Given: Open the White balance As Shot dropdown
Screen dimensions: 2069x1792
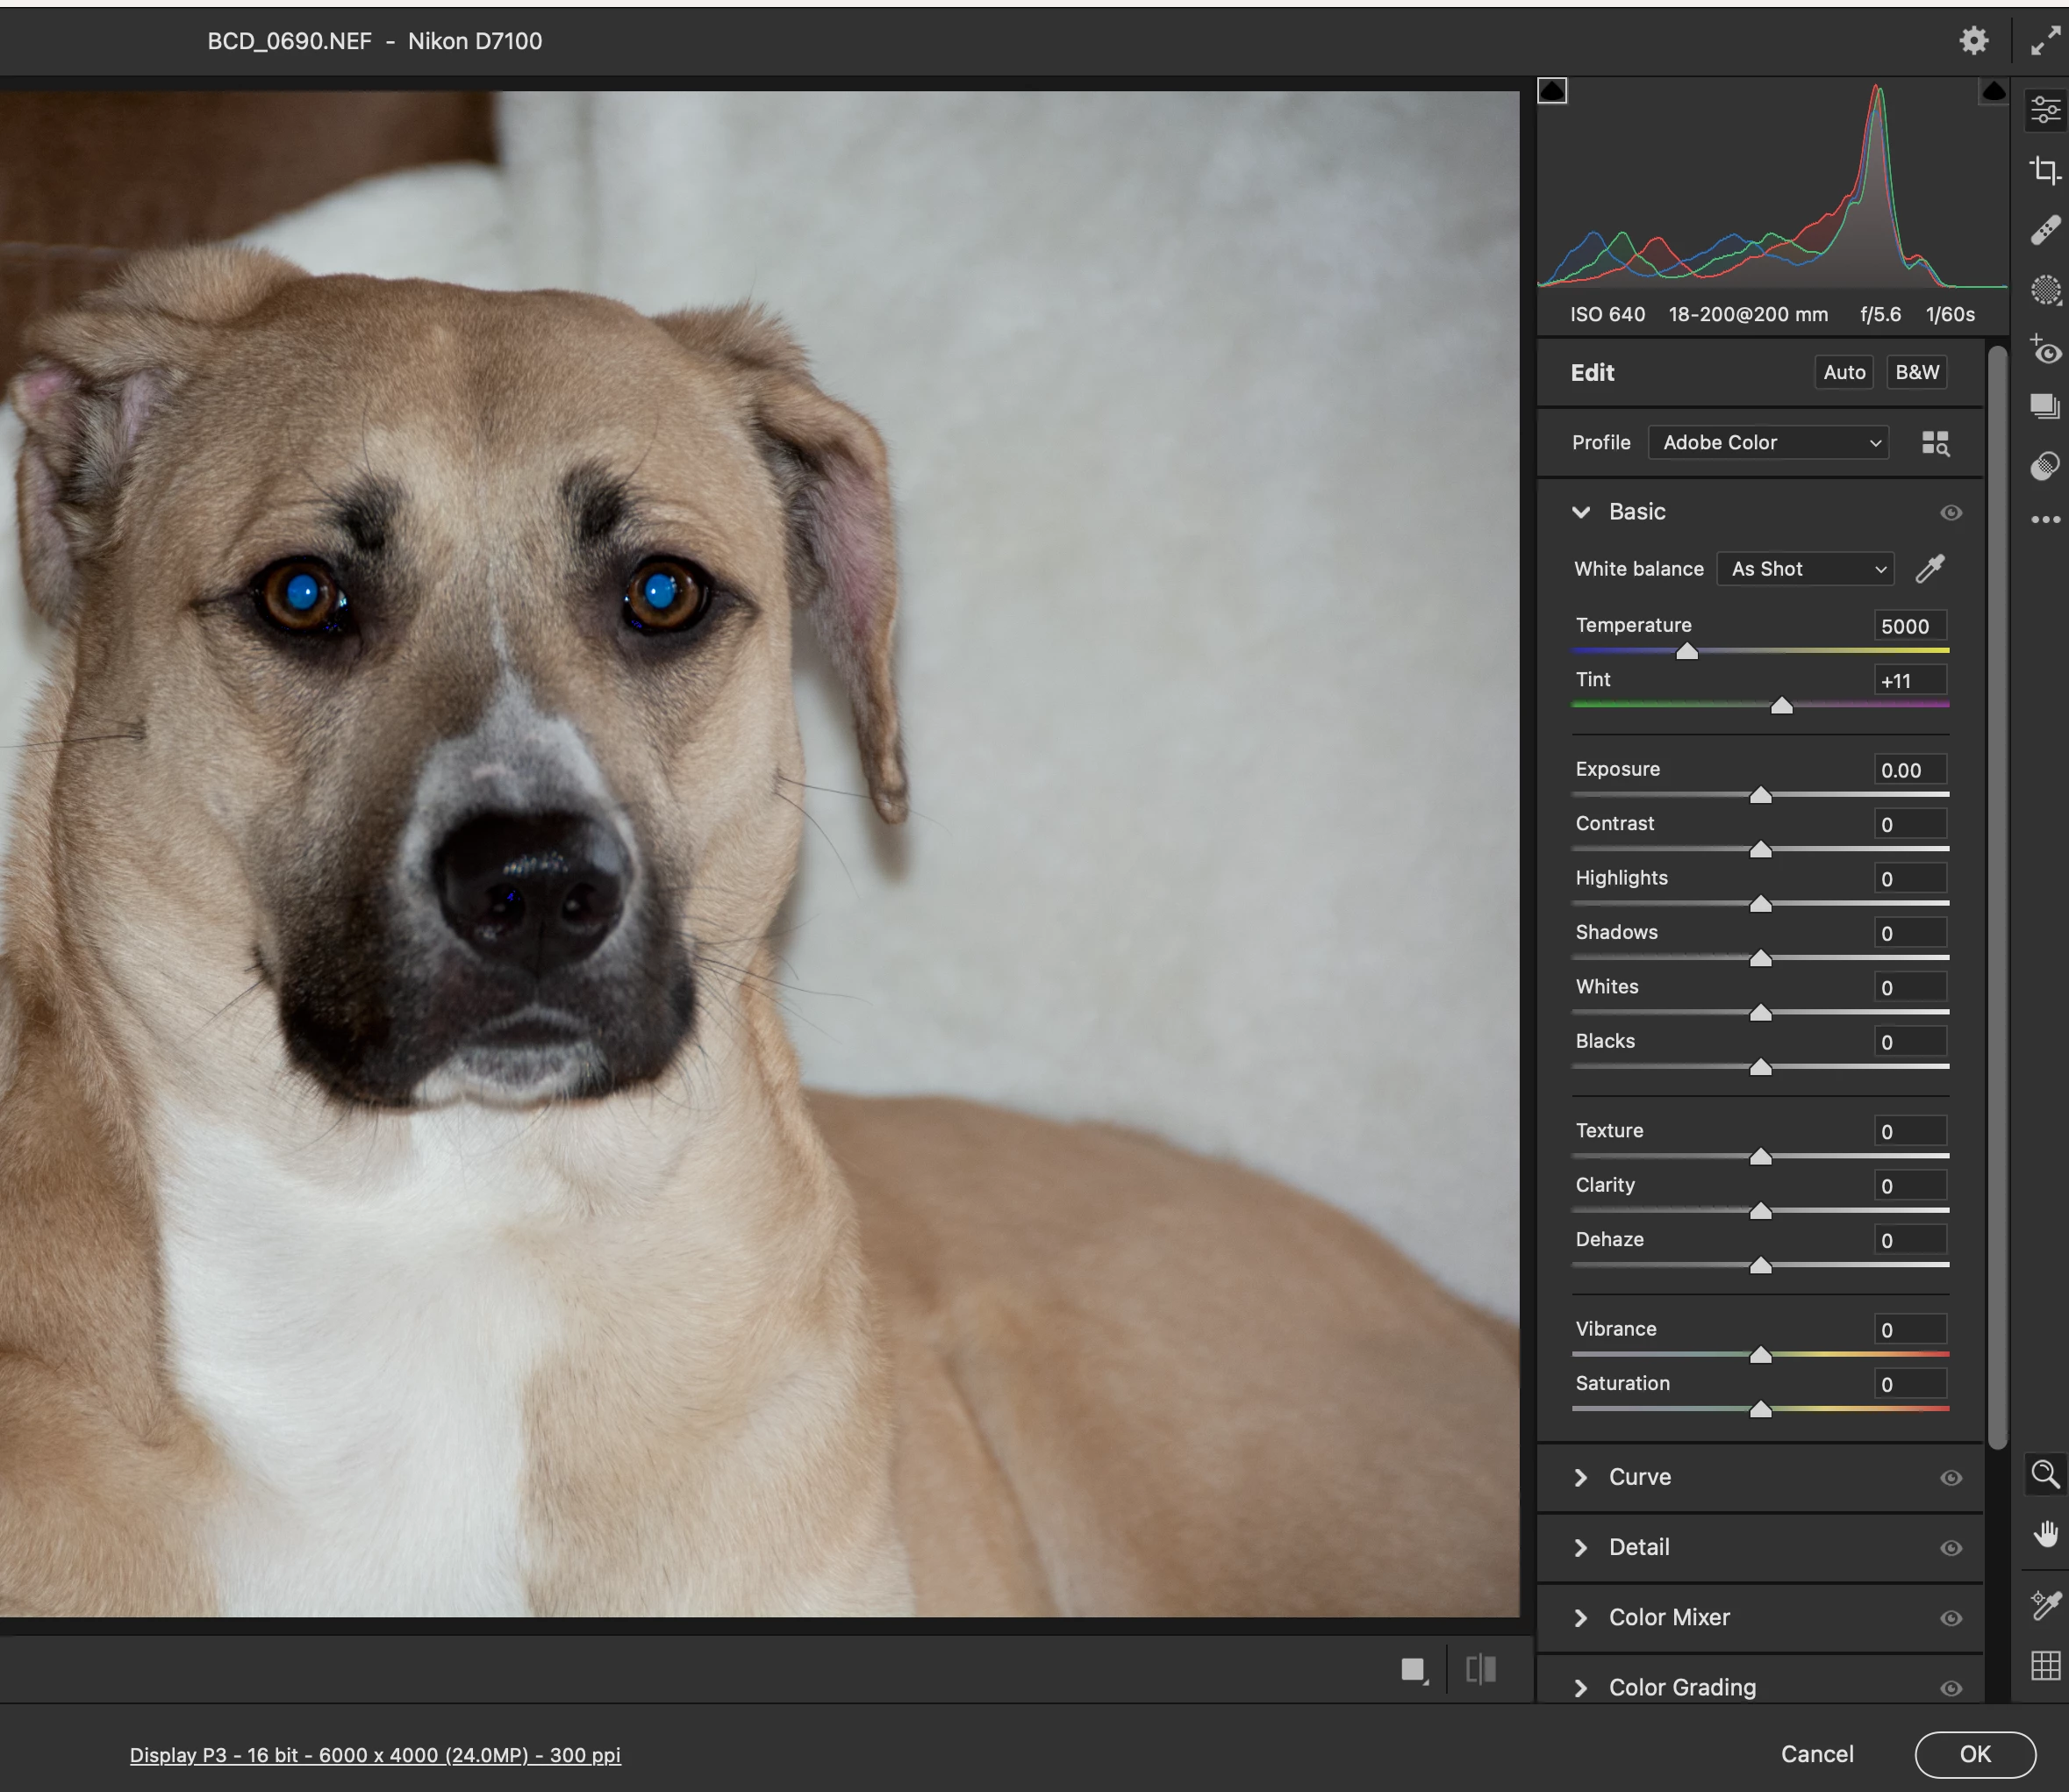Looking at the screenshot, I should point(1805,569).
